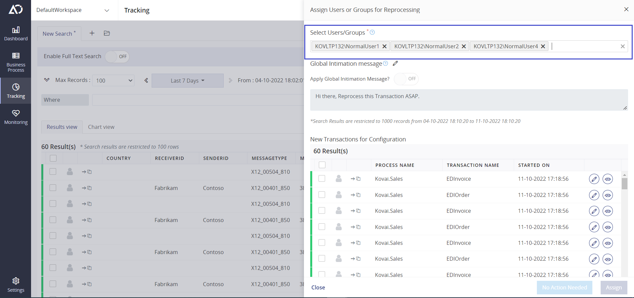
Task: Edit the first EDInvoice transaction row
Action: click(594, 179)
